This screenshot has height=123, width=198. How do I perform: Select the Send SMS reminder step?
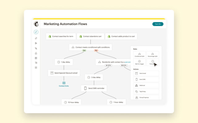click(94, 88)
